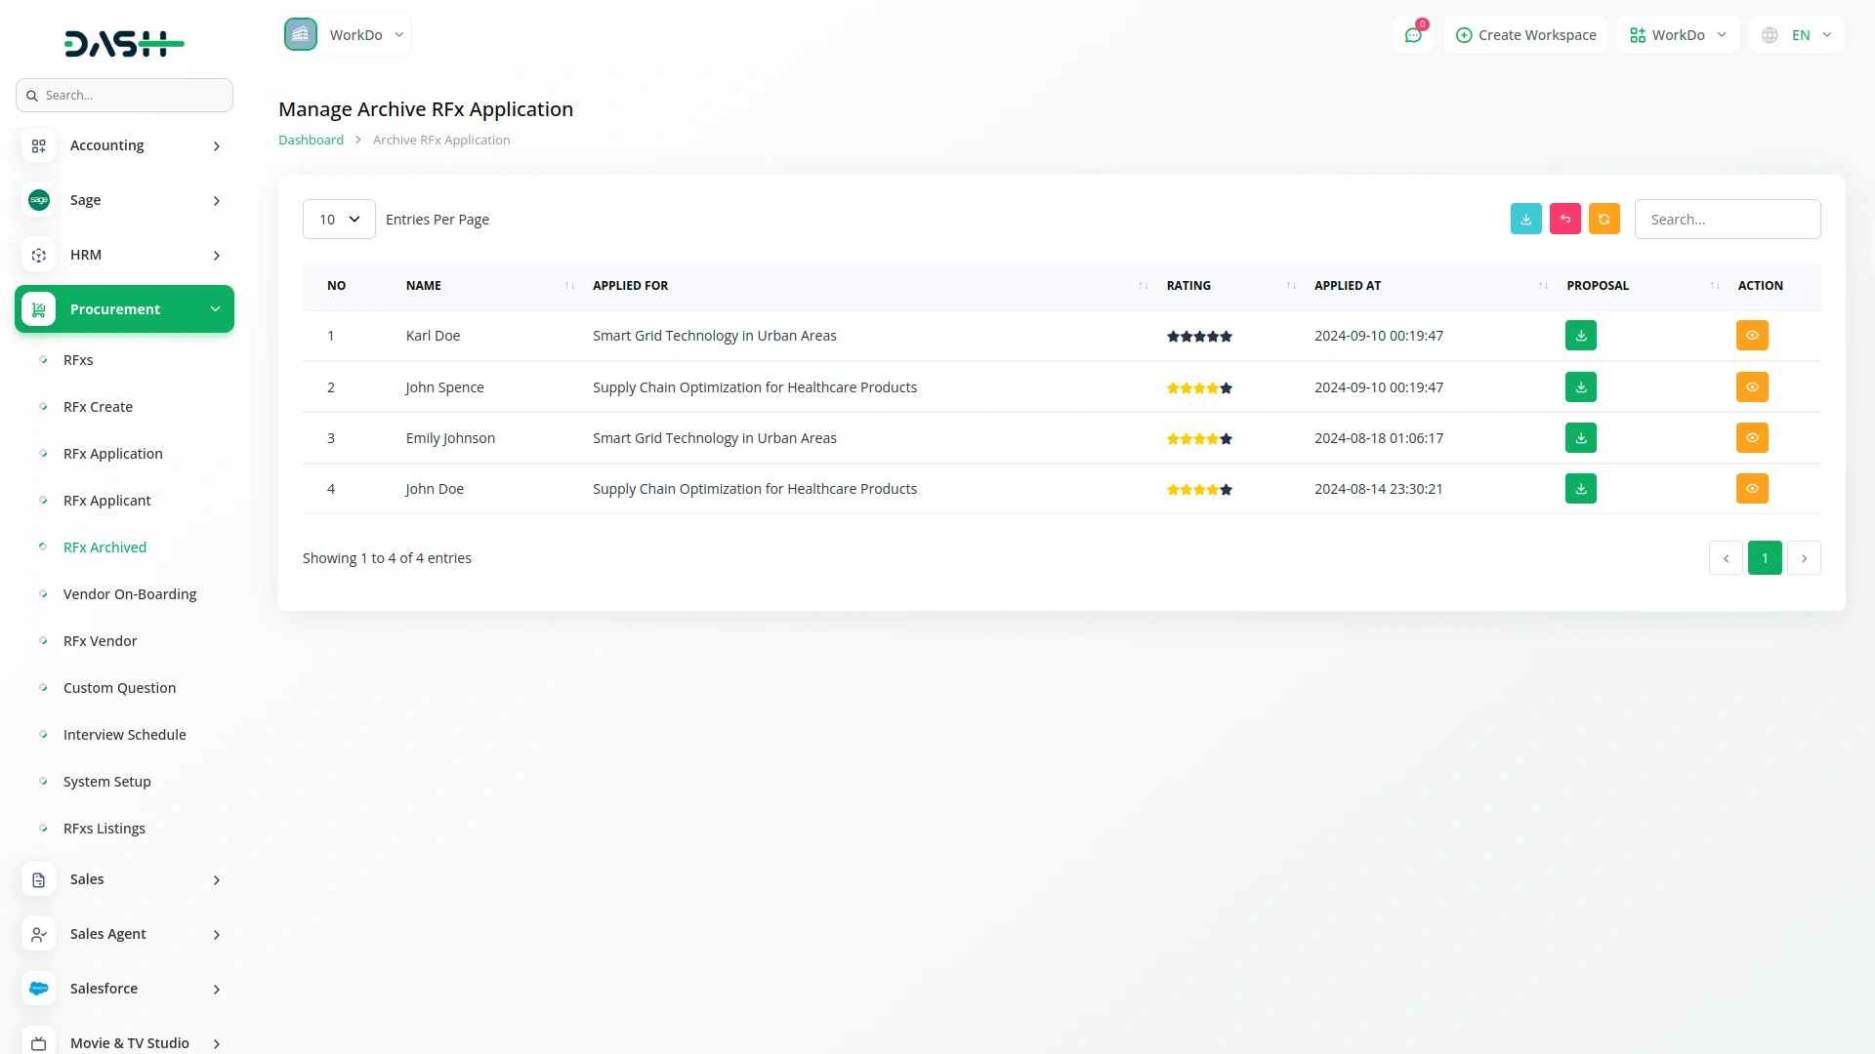The image size is (1875, 1054).
Task: Download Karl Doe's proposal file
Action: pyautogui.click(x=1580, y=336)
